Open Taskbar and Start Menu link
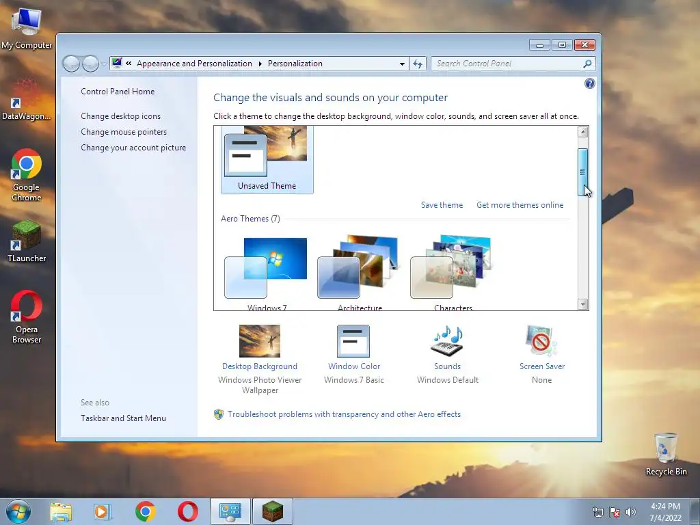 tap(123, 418)
